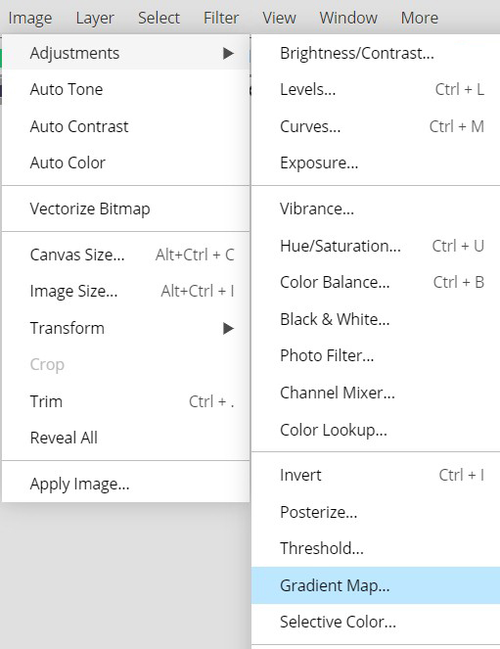Open the Levels dialog
Viewport: 500px width, 649px height.
[376, 89]
